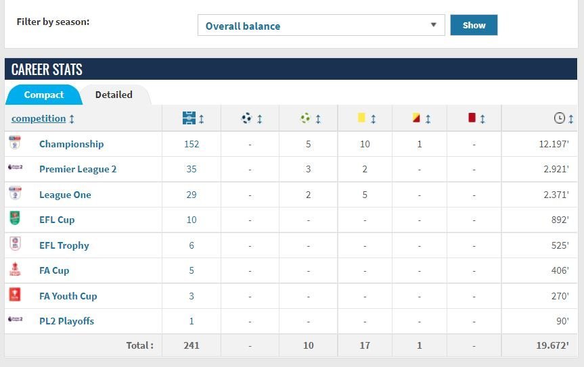Sort by appearances icon column

point(192,118)
